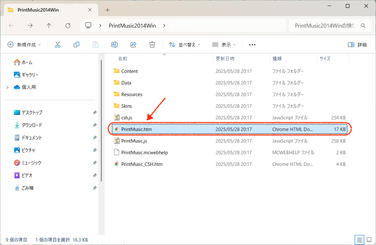The height and width of the screenshot is (245, 376).
Task: Click the Rename icon in toolbar
Action: click(114, 45)
